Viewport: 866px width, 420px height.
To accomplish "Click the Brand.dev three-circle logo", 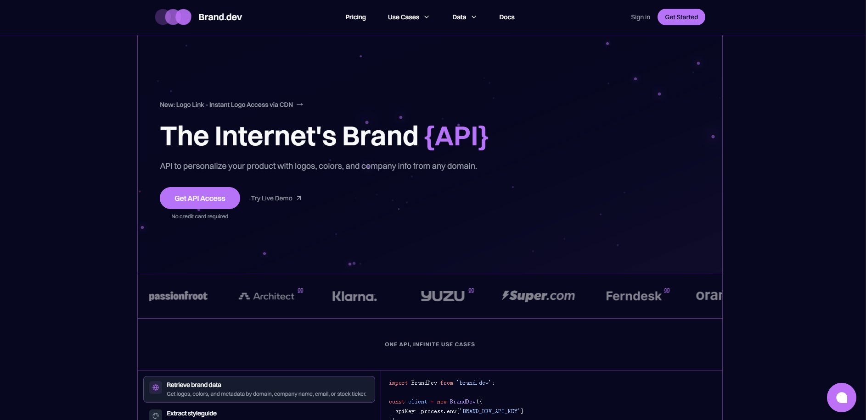I will [x=173, y=17].
